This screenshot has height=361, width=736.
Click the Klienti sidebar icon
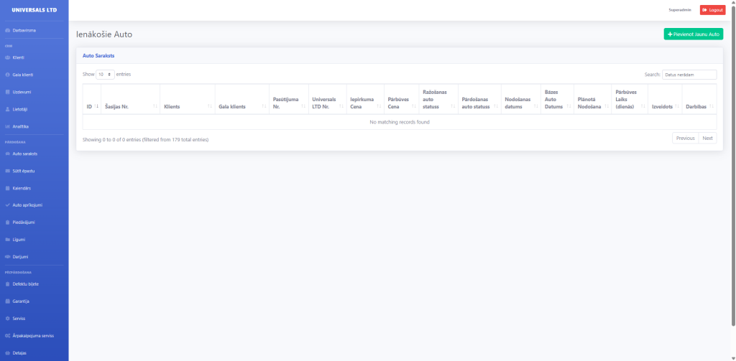pos(7,57)
